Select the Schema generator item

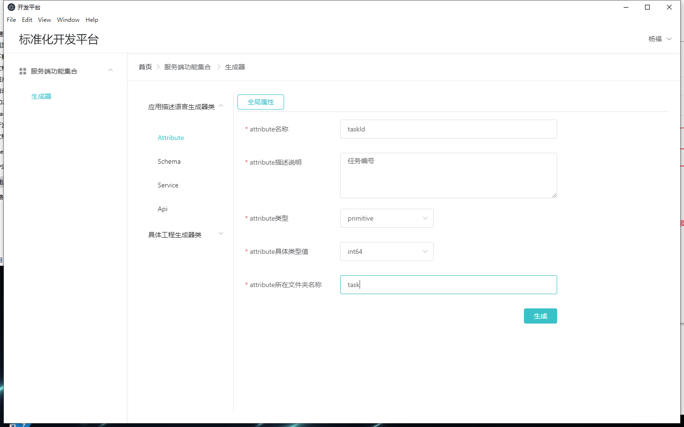[x=169, y=161]
